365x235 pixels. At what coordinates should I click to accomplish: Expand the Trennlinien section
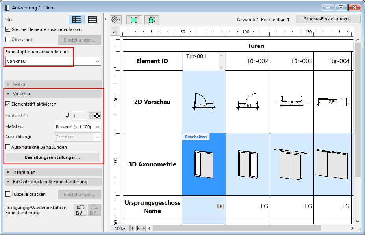point(53,172)
